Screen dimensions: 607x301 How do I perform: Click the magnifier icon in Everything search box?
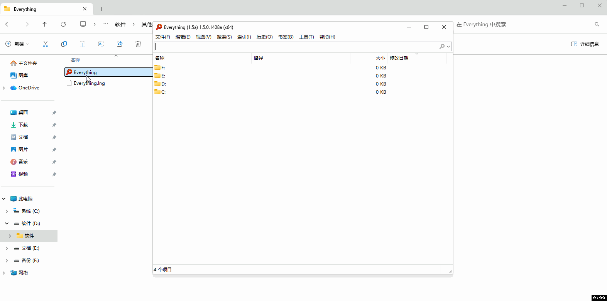(x=442, y=46)
